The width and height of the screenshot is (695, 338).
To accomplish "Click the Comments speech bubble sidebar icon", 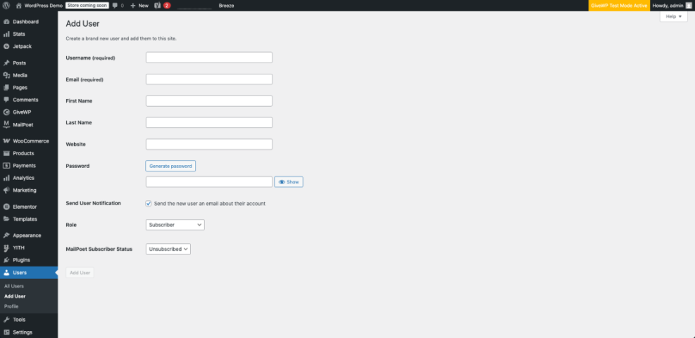I will tap(6, 100).
